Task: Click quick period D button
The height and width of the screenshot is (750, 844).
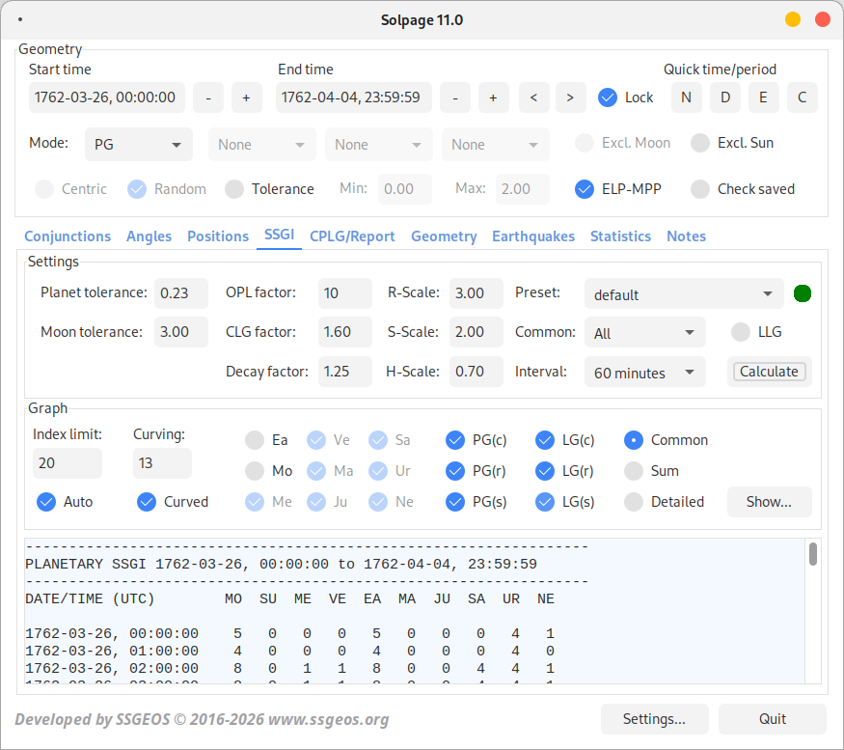Action: click(725, 97)
